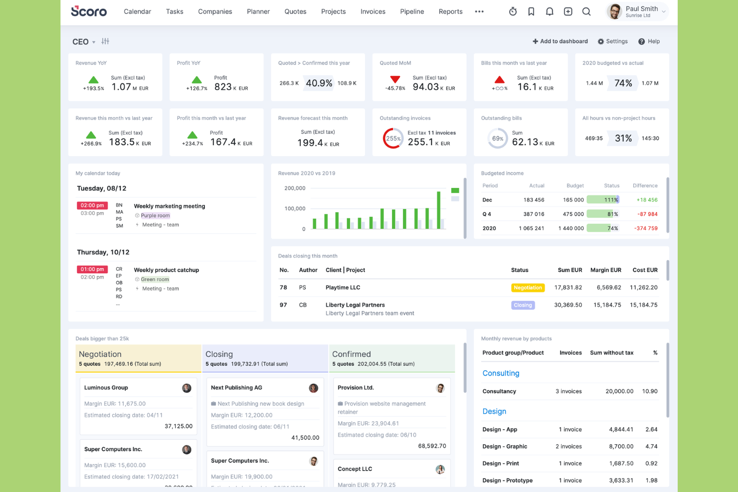Click the gray legend swatch in revenue chart
The height and width of the screenshot is (492, 738).
(455, 198)
